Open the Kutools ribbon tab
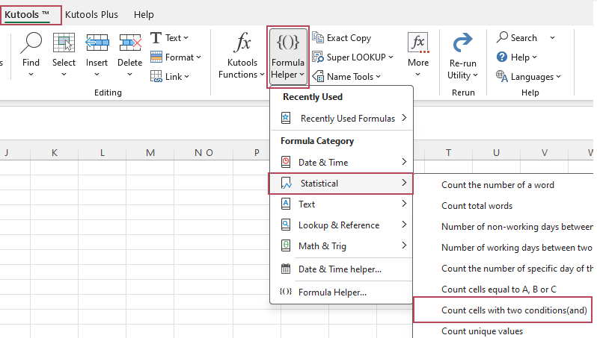This screenshot has width=597, height=338. (27, 15)
